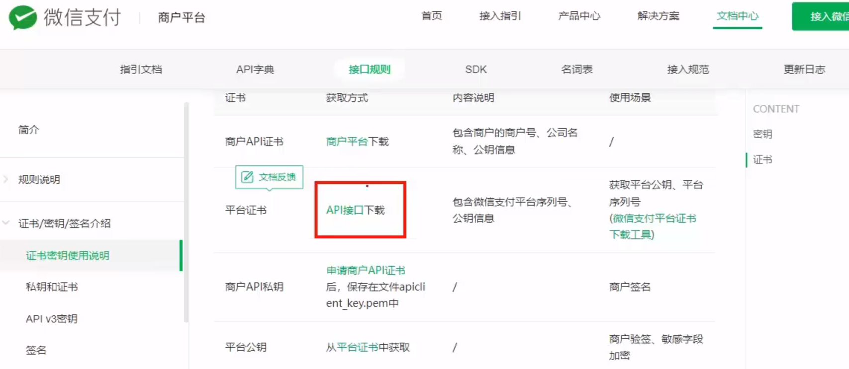
Task: Jump to 证书 in CONTENT outline
Action: click(762, 159)
